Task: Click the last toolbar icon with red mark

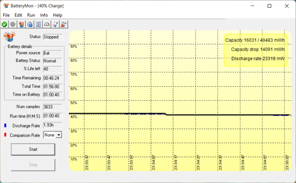Action: click(x=64, y=24)
